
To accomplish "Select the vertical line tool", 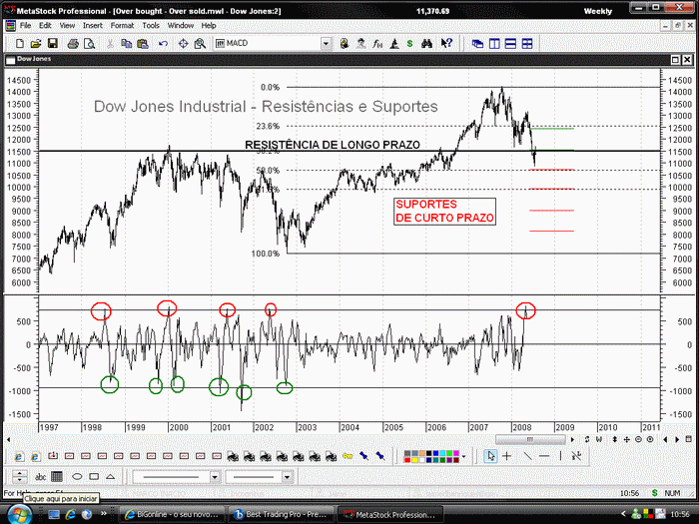I will [x=560, y=456].
